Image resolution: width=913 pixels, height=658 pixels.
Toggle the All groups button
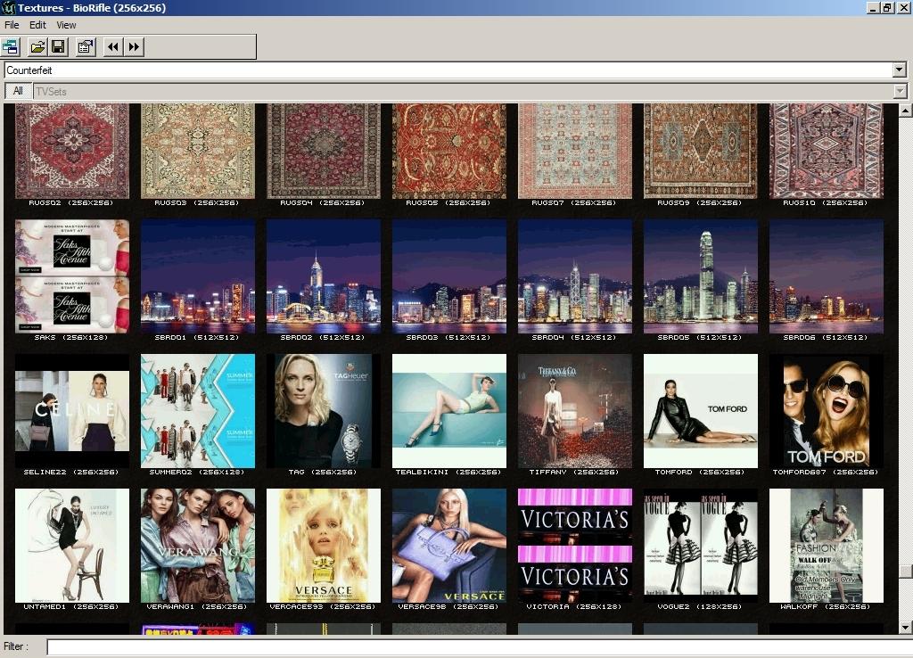(18, 91)
